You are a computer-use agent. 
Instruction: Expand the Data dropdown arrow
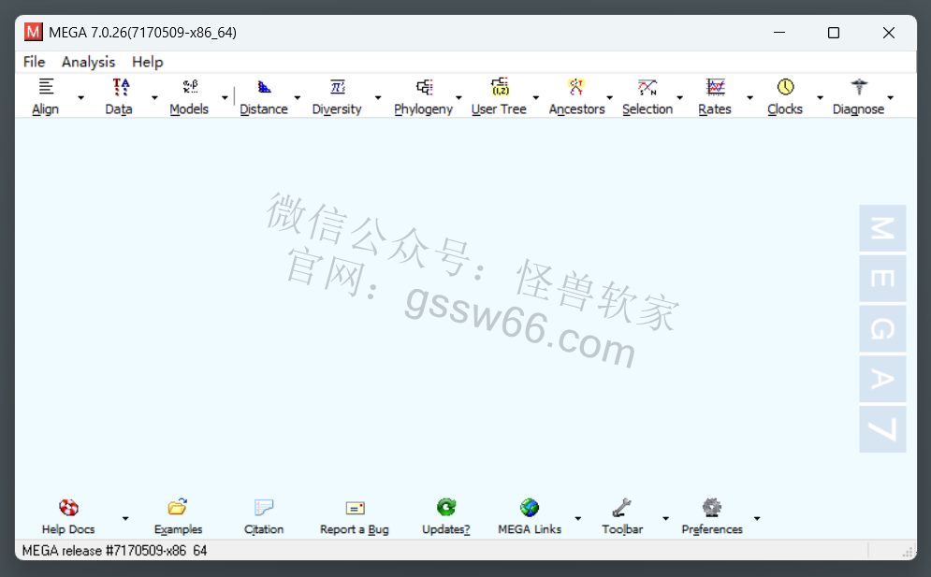click(x=154, y=97)
